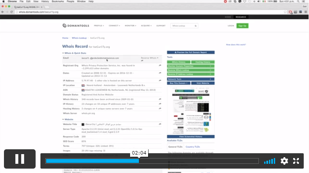Click the Whois History green button
Screen dimensions: 309x173
tap(178, 62)
